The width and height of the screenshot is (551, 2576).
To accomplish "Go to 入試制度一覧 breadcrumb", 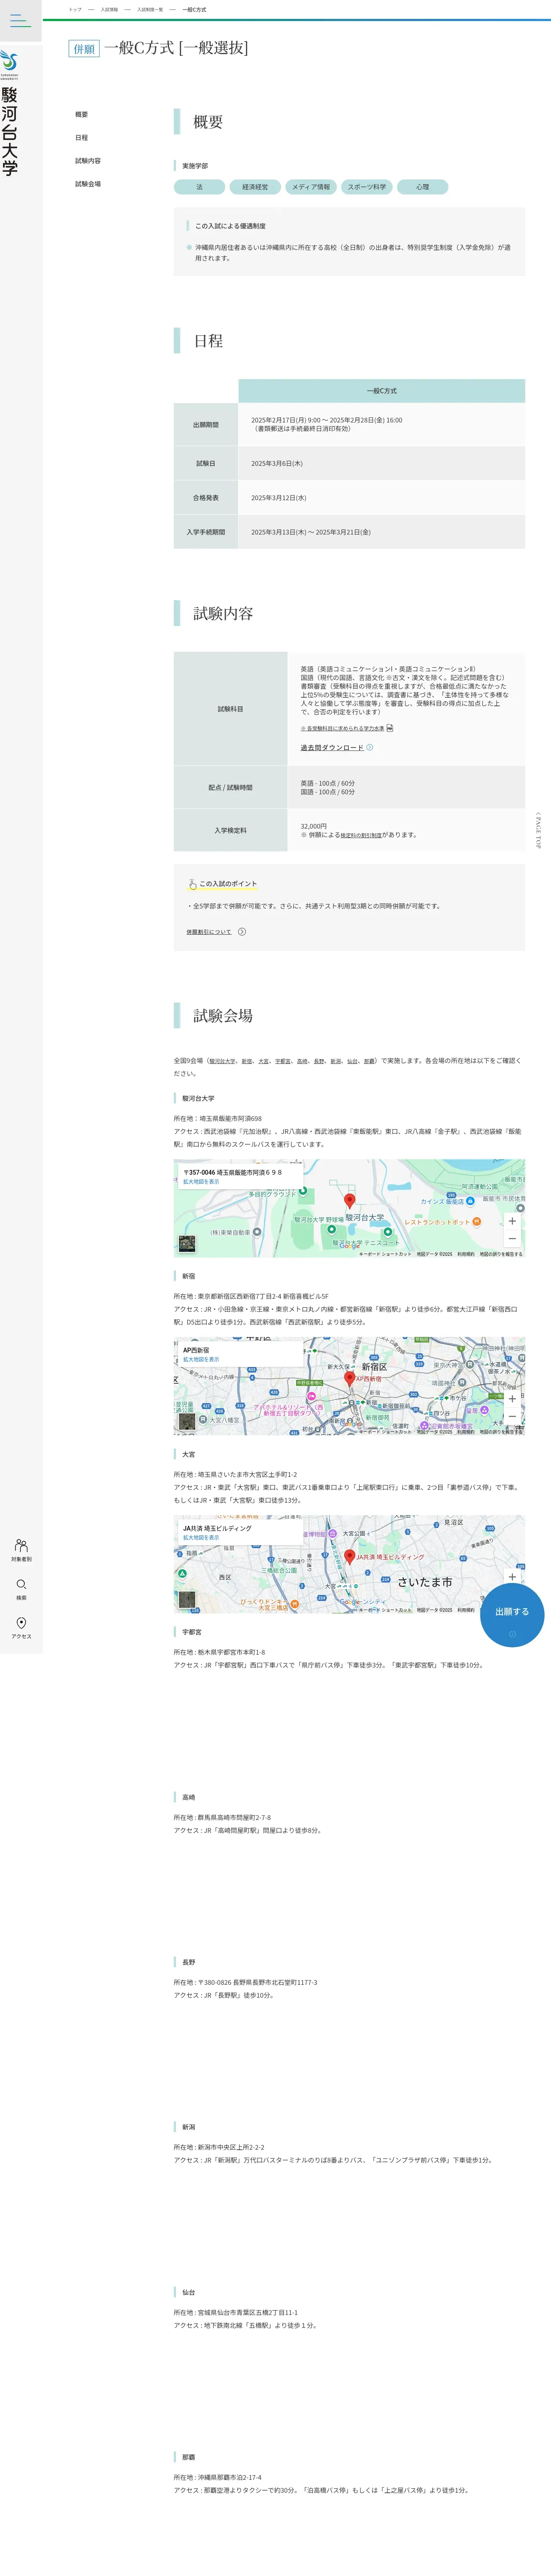I will tap(150, 9).
